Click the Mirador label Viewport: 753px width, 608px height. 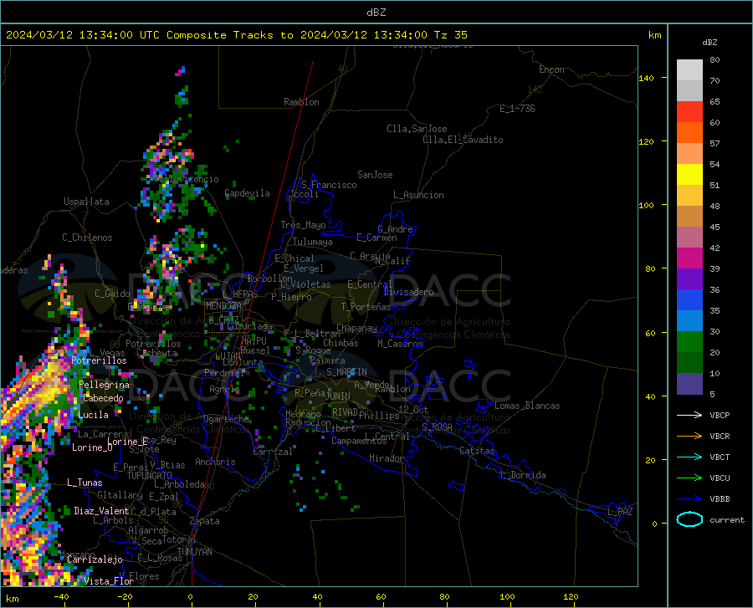pyautogui.click(x=386, y=458)
